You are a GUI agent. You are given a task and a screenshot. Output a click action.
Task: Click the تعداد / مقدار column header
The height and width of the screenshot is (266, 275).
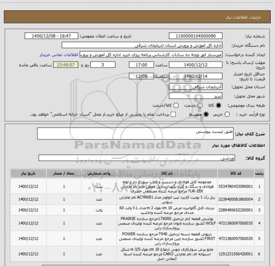64,173
